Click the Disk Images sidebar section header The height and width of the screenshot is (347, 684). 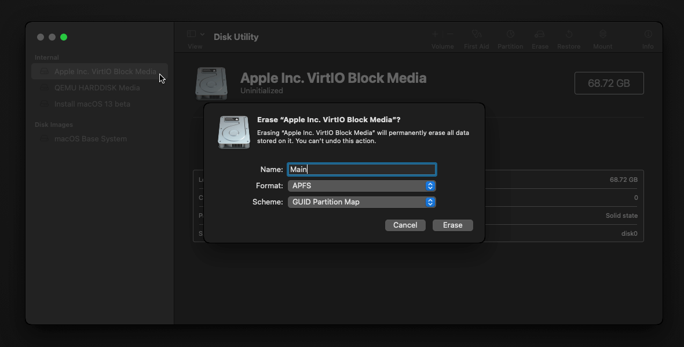pyautogui.click(x=54, y=125)
